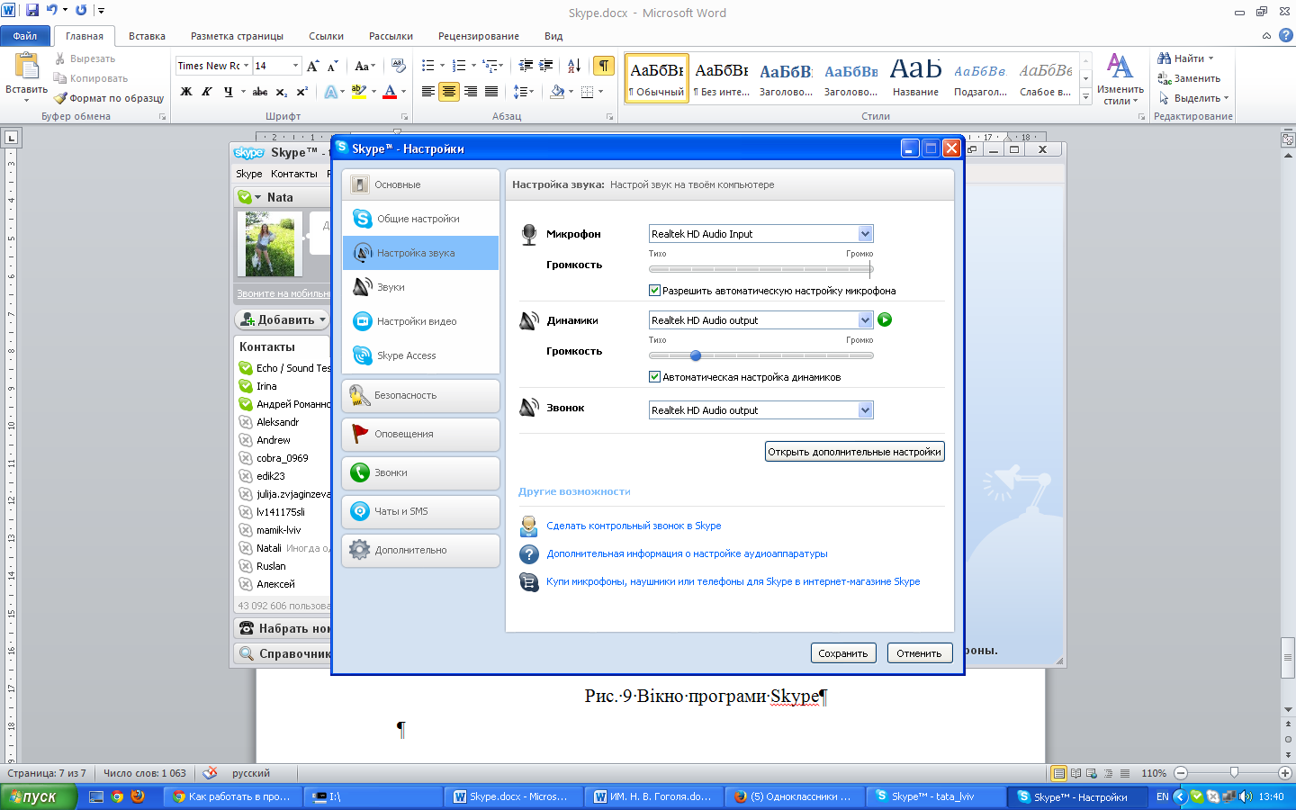Adjust microphone volume slider

pos(760,269)
